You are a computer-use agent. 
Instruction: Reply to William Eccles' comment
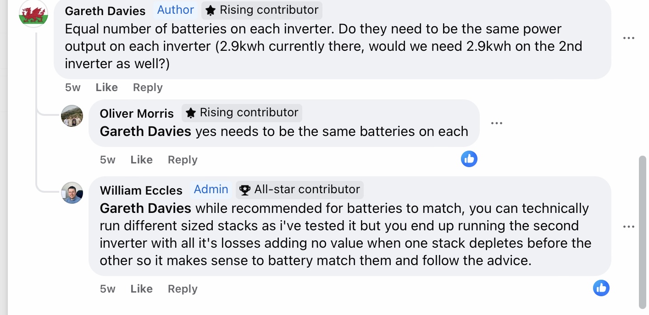point(183,289)
